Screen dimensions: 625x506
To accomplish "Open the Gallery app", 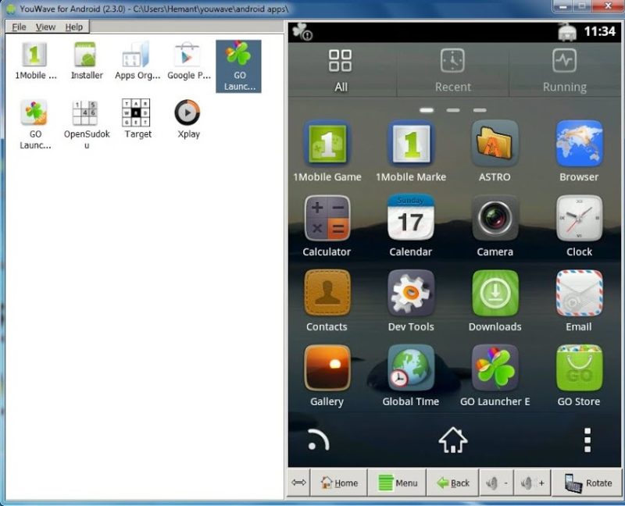I will (327, 369).
